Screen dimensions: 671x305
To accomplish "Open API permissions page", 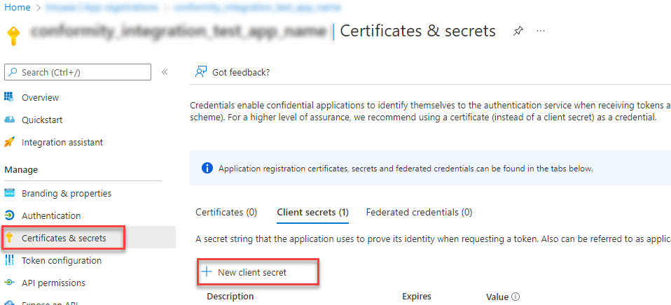I will (x=53, y=283).
